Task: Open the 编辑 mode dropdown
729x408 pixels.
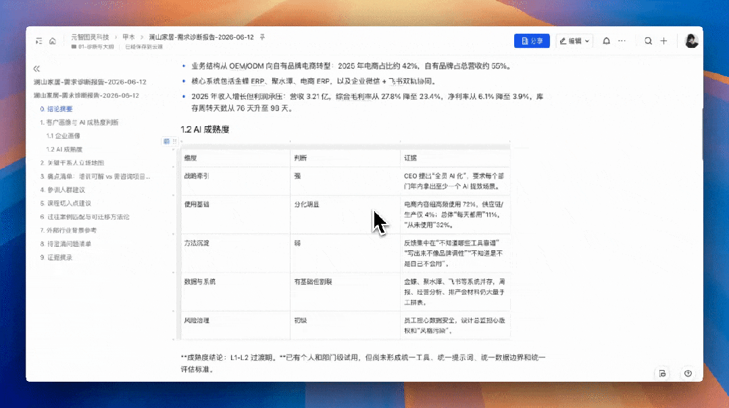Action: tap(575, 41)
